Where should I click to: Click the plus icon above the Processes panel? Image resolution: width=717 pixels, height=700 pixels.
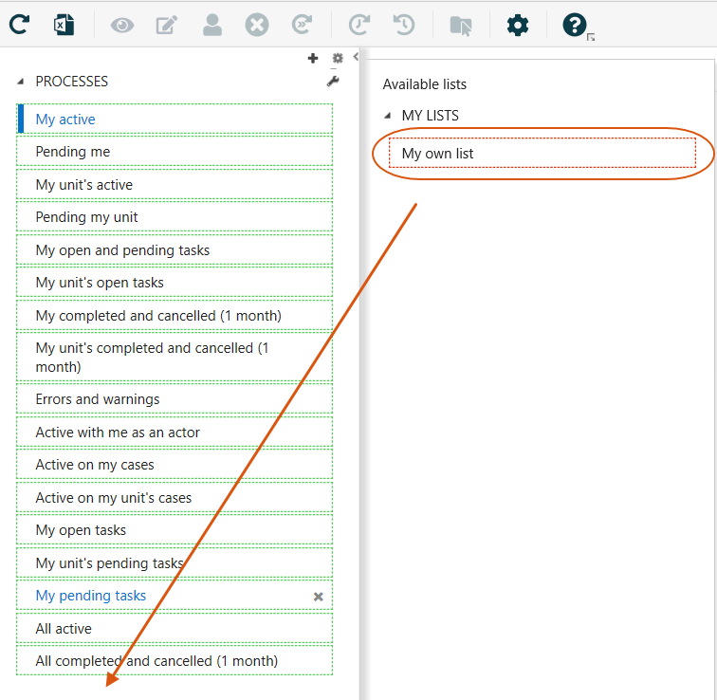pyautogui.click(x=313, y=59)
